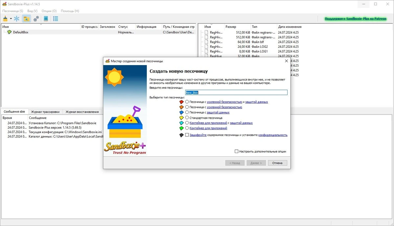
Task: Enable the encrypt sandbox contents checkbox
Action: 187,135
